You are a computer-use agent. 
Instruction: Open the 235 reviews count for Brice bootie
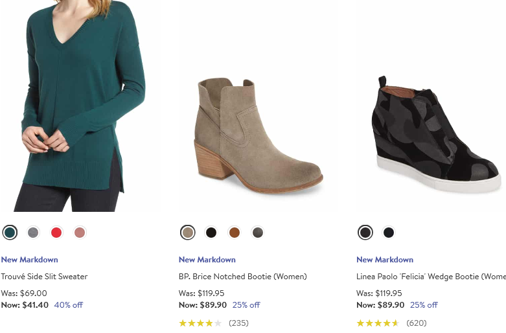point(238,323)
